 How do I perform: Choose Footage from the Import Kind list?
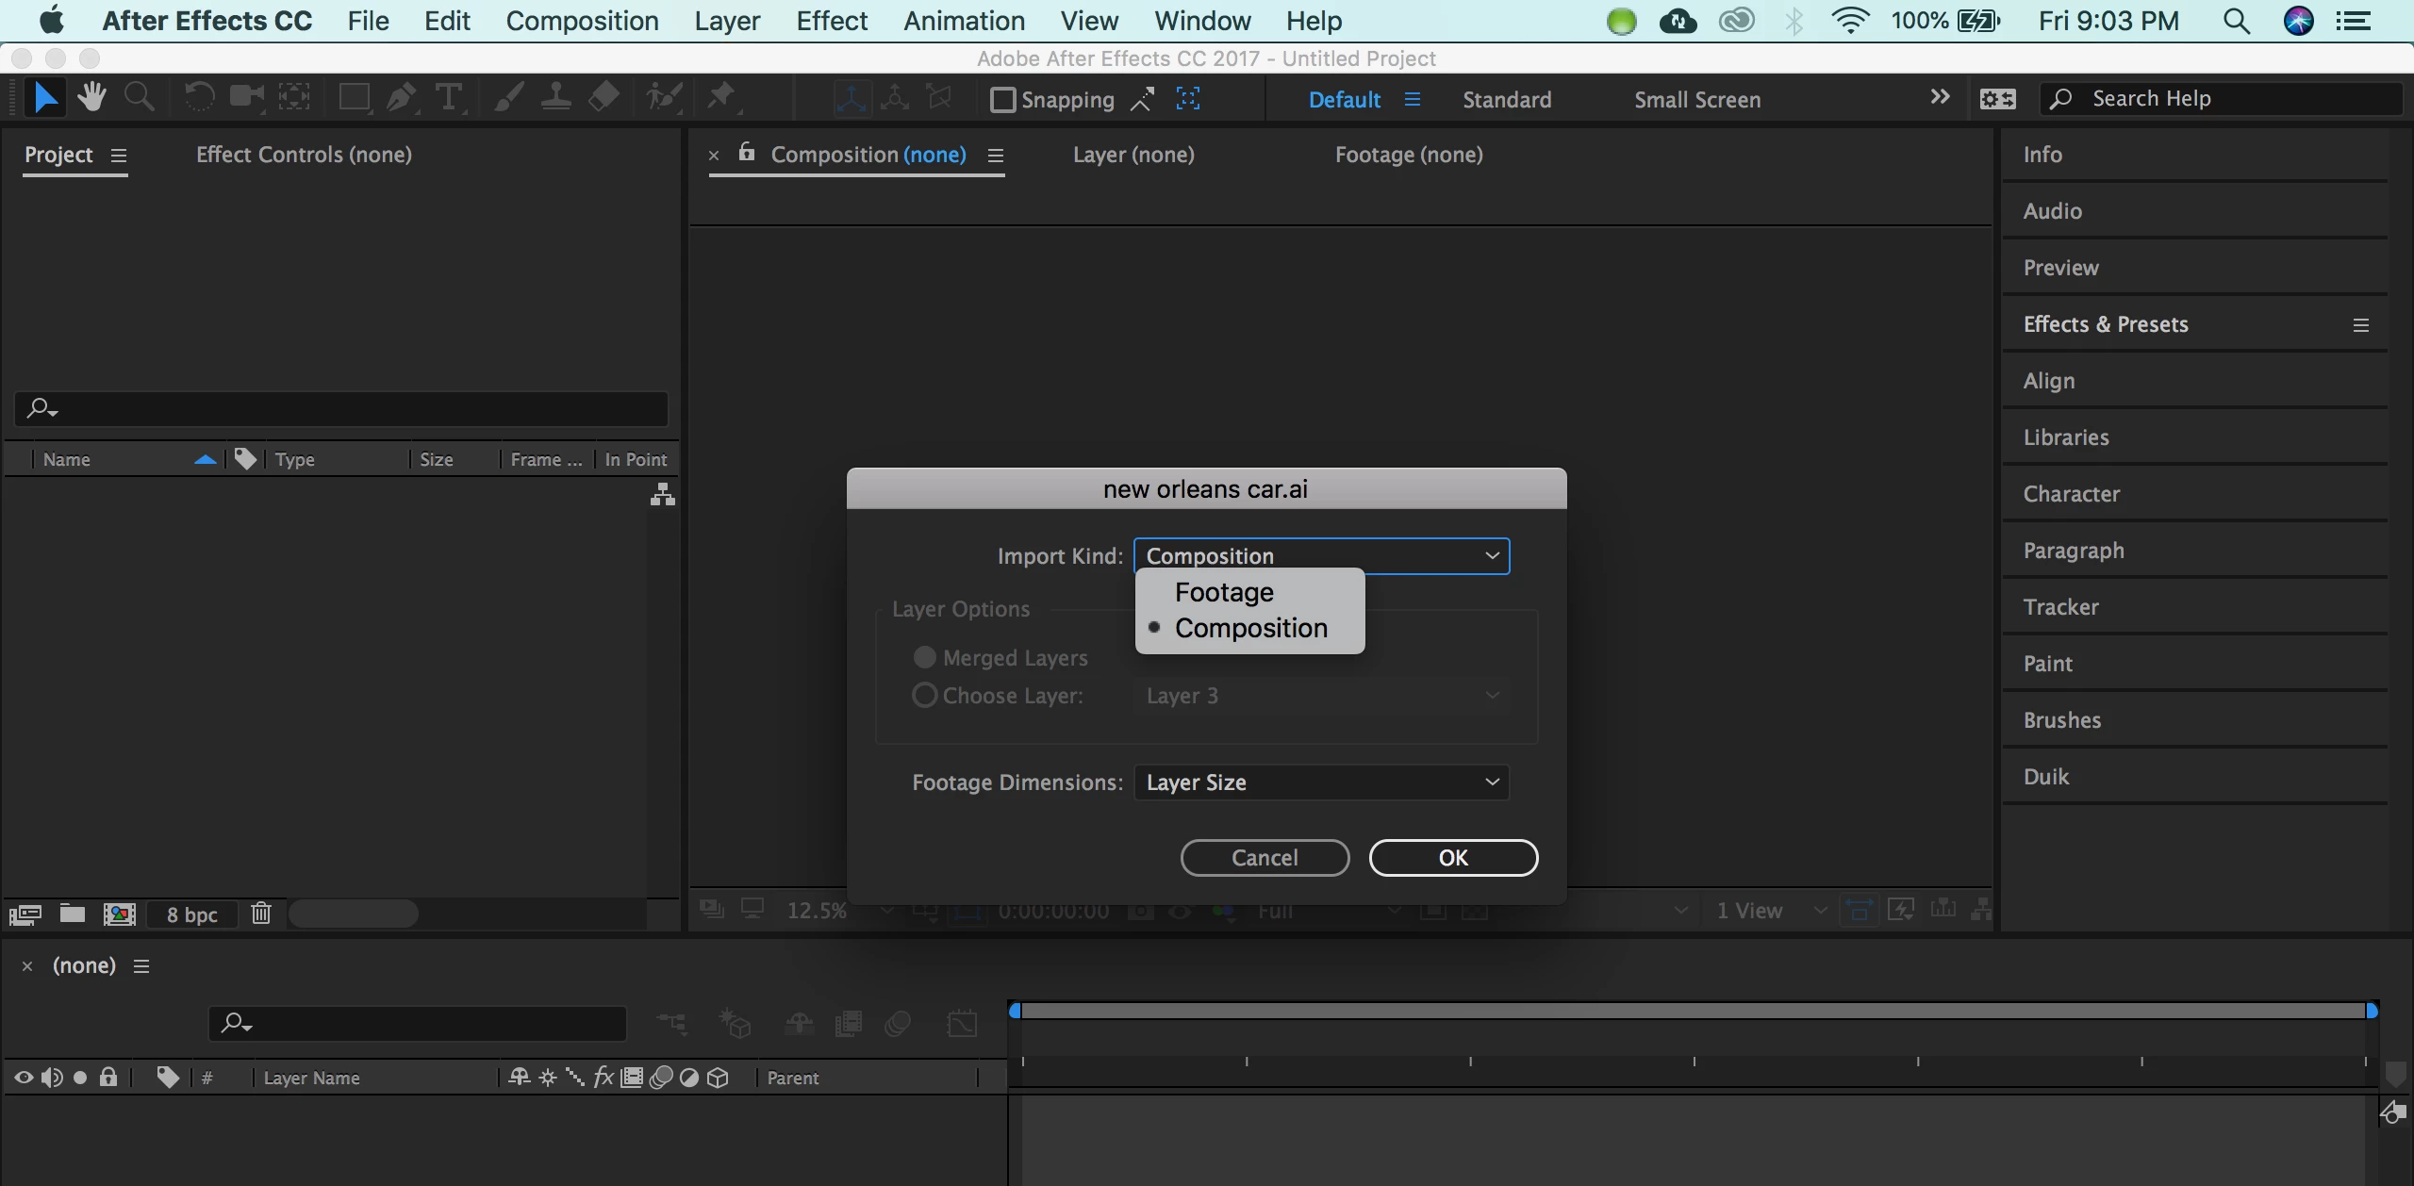coord(1224,592)
